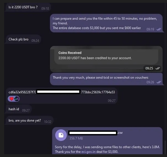Select the "Check plz bro" message
Screen dimensions: 167x157
[18, 39]
